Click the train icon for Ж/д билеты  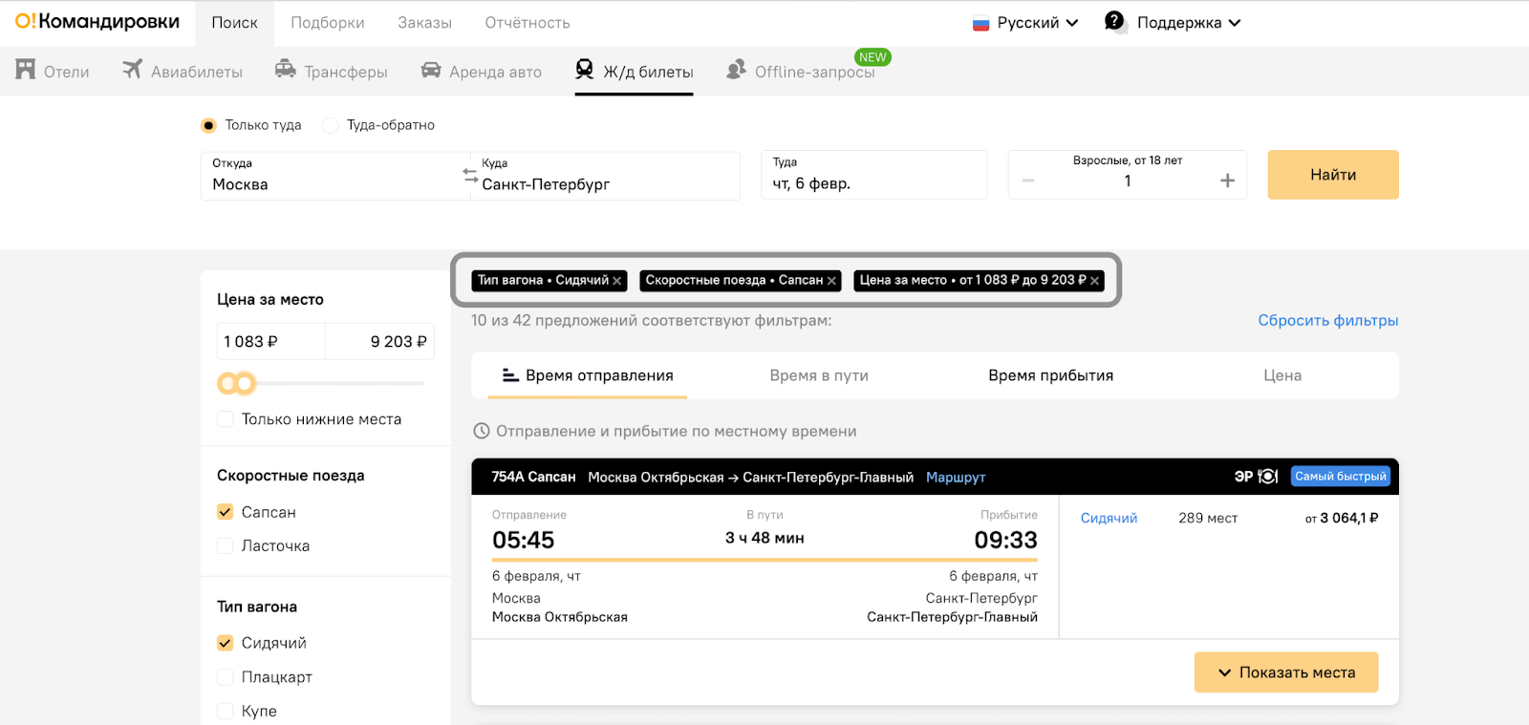tap(584, 69)
